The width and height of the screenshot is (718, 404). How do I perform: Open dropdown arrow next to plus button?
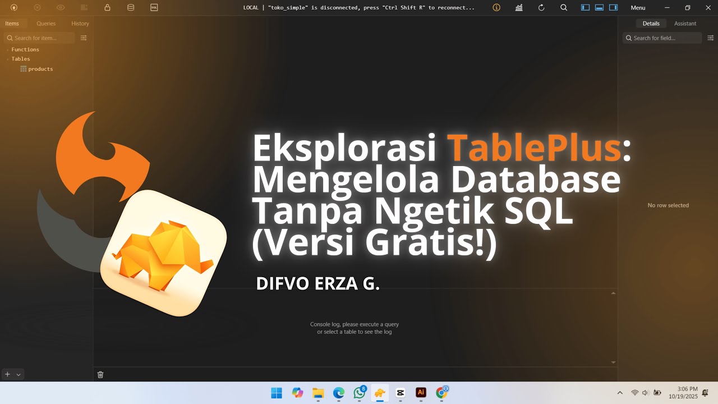[x=19, y=374]
